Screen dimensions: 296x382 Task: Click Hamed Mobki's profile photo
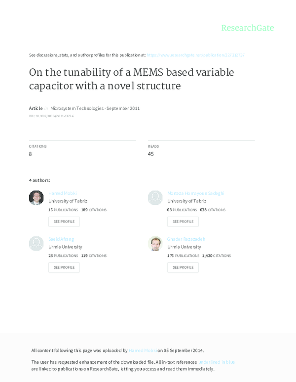[37, 198]
